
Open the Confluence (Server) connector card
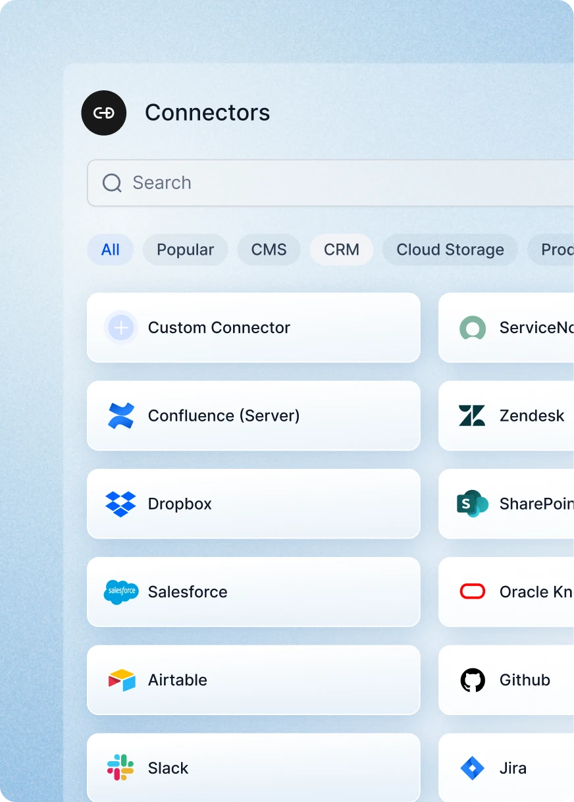click(x=253, y=416)
